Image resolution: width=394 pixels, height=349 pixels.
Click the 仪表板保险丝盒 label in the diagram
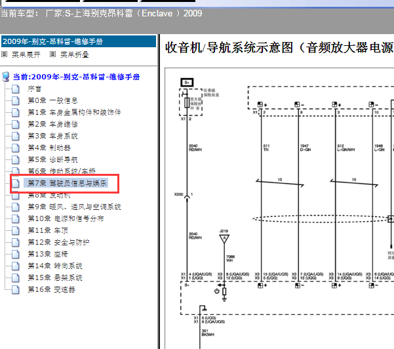point(211,92)
